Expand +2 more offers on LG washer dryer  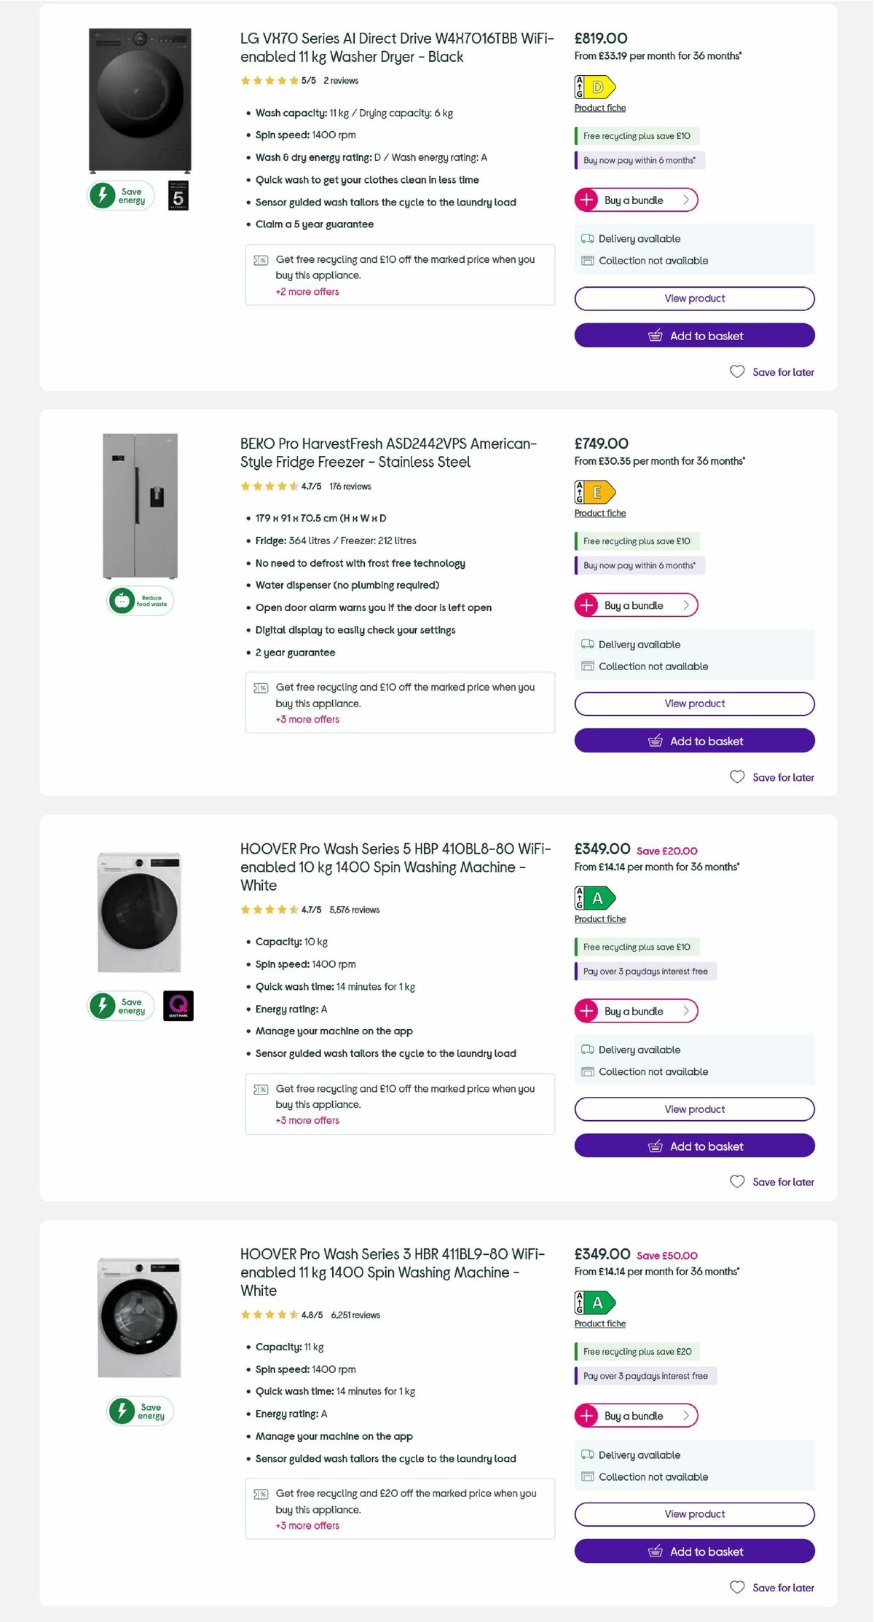click(x=307, y=291)
